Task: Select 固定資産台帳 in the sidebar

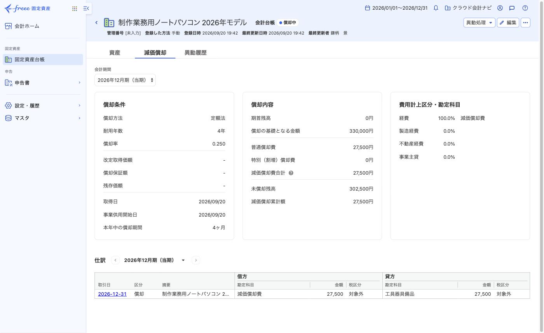Action: [43, 59]
